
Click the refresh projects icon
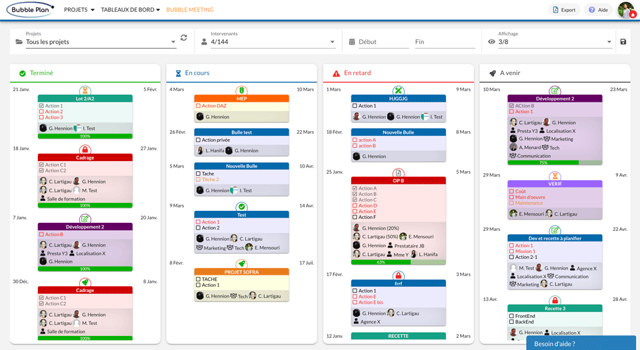click(184, 37)
